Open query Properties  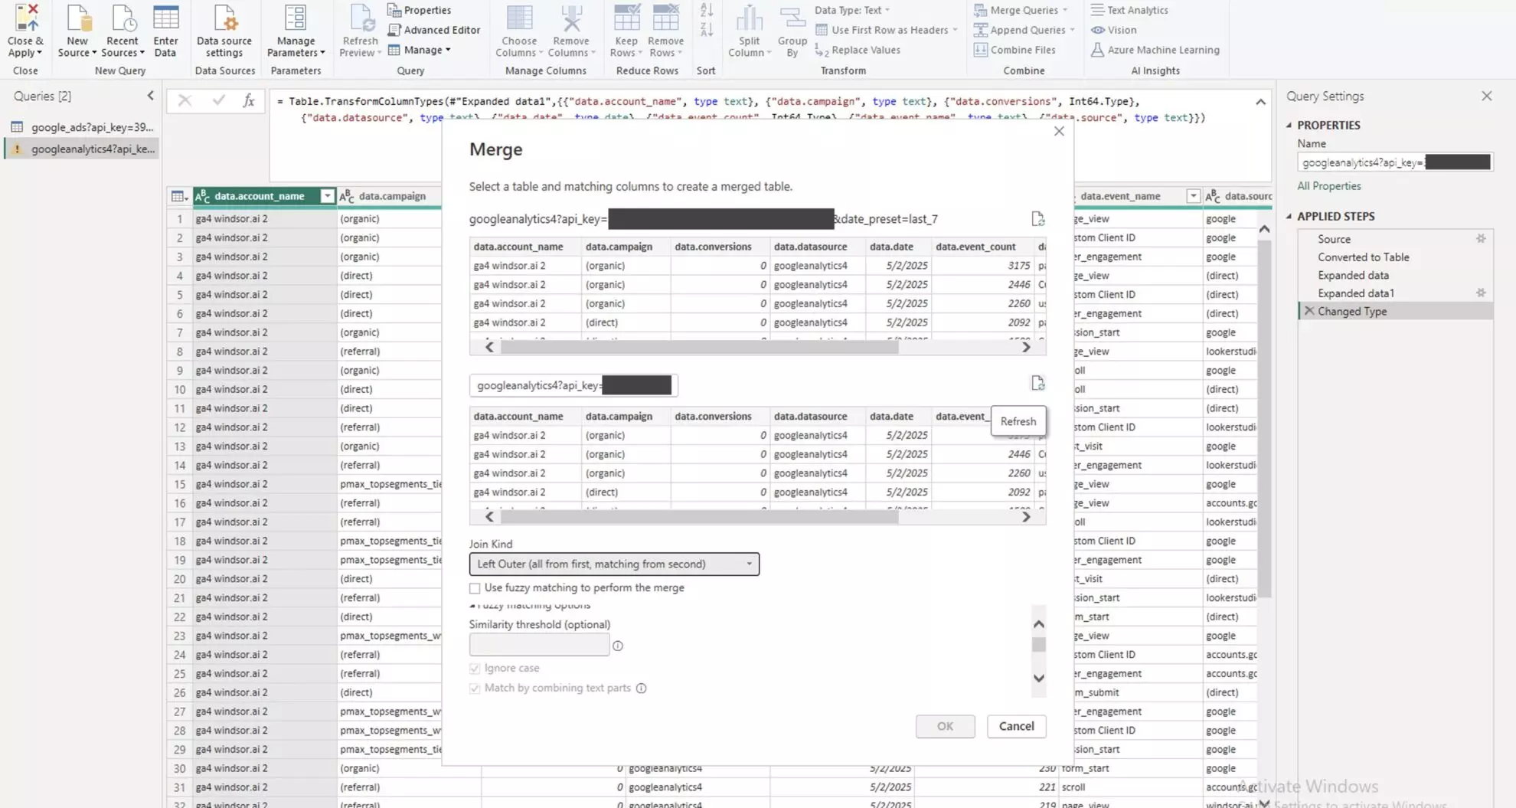pyautogui.click(x=419, y=10)
